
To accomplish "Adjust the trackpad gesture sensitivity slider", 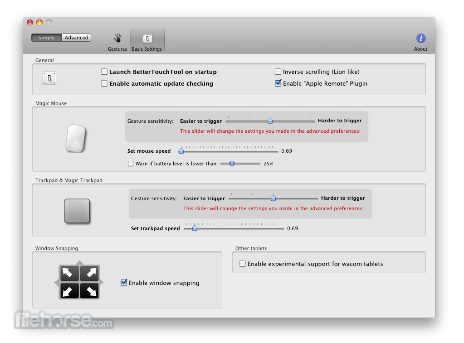I will click(x=273, y=198).
